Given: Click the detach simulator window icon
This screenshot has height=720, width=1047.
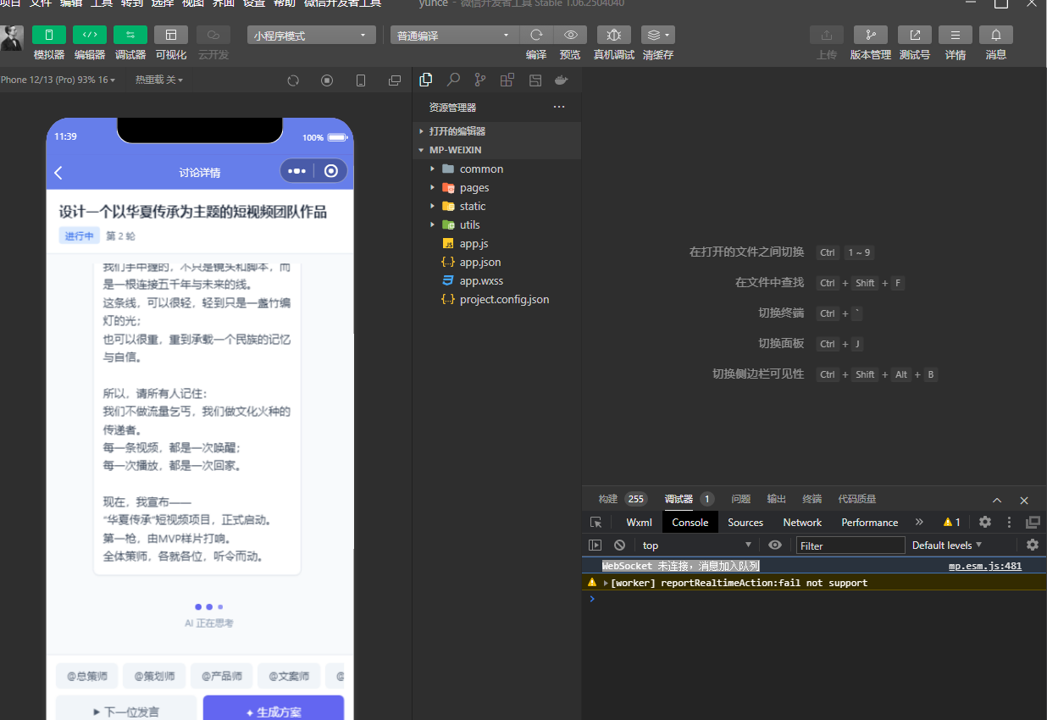Looking at the screenshot, I should coord(395,80).
